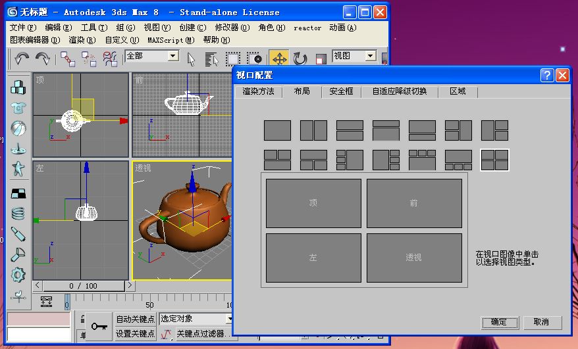Create reactor Spring (coil icon)
The image size is (578, 349).
[x=18, y=213]
